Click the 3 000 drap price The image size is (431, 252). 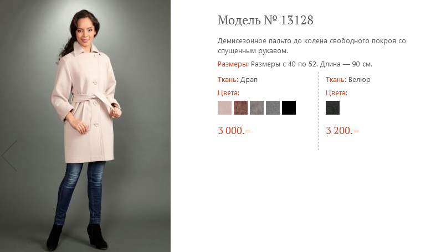tap(234, 131)
